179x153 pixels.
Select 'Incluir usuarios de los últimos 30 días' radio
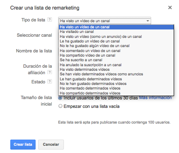[x=60, y=98]
